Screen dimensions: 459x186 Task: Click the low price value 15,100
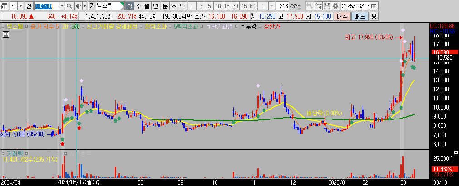click(x=323, y=16)
